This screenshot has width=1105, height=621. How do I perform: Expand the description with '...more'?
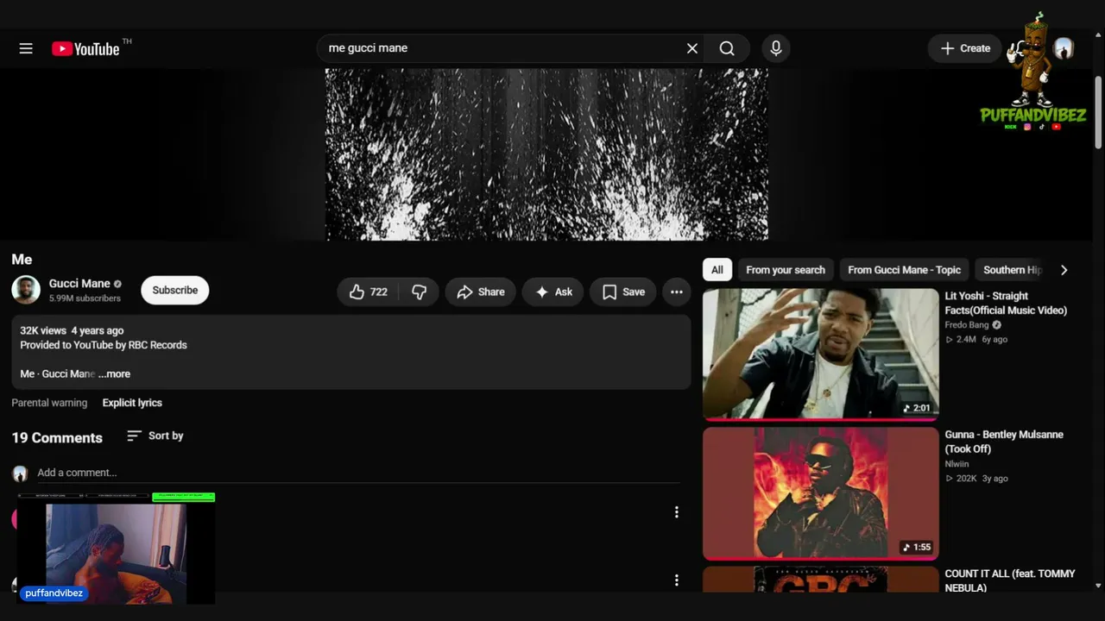[x=114, y=373]
